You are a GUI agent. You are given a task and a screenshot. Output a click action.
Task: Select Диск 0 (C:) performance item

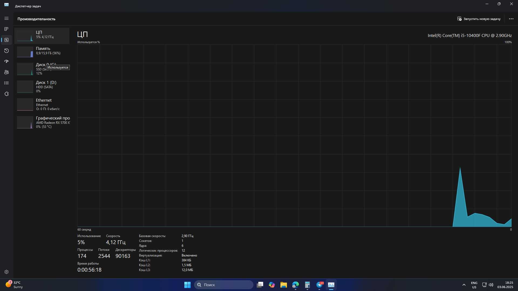42,69
